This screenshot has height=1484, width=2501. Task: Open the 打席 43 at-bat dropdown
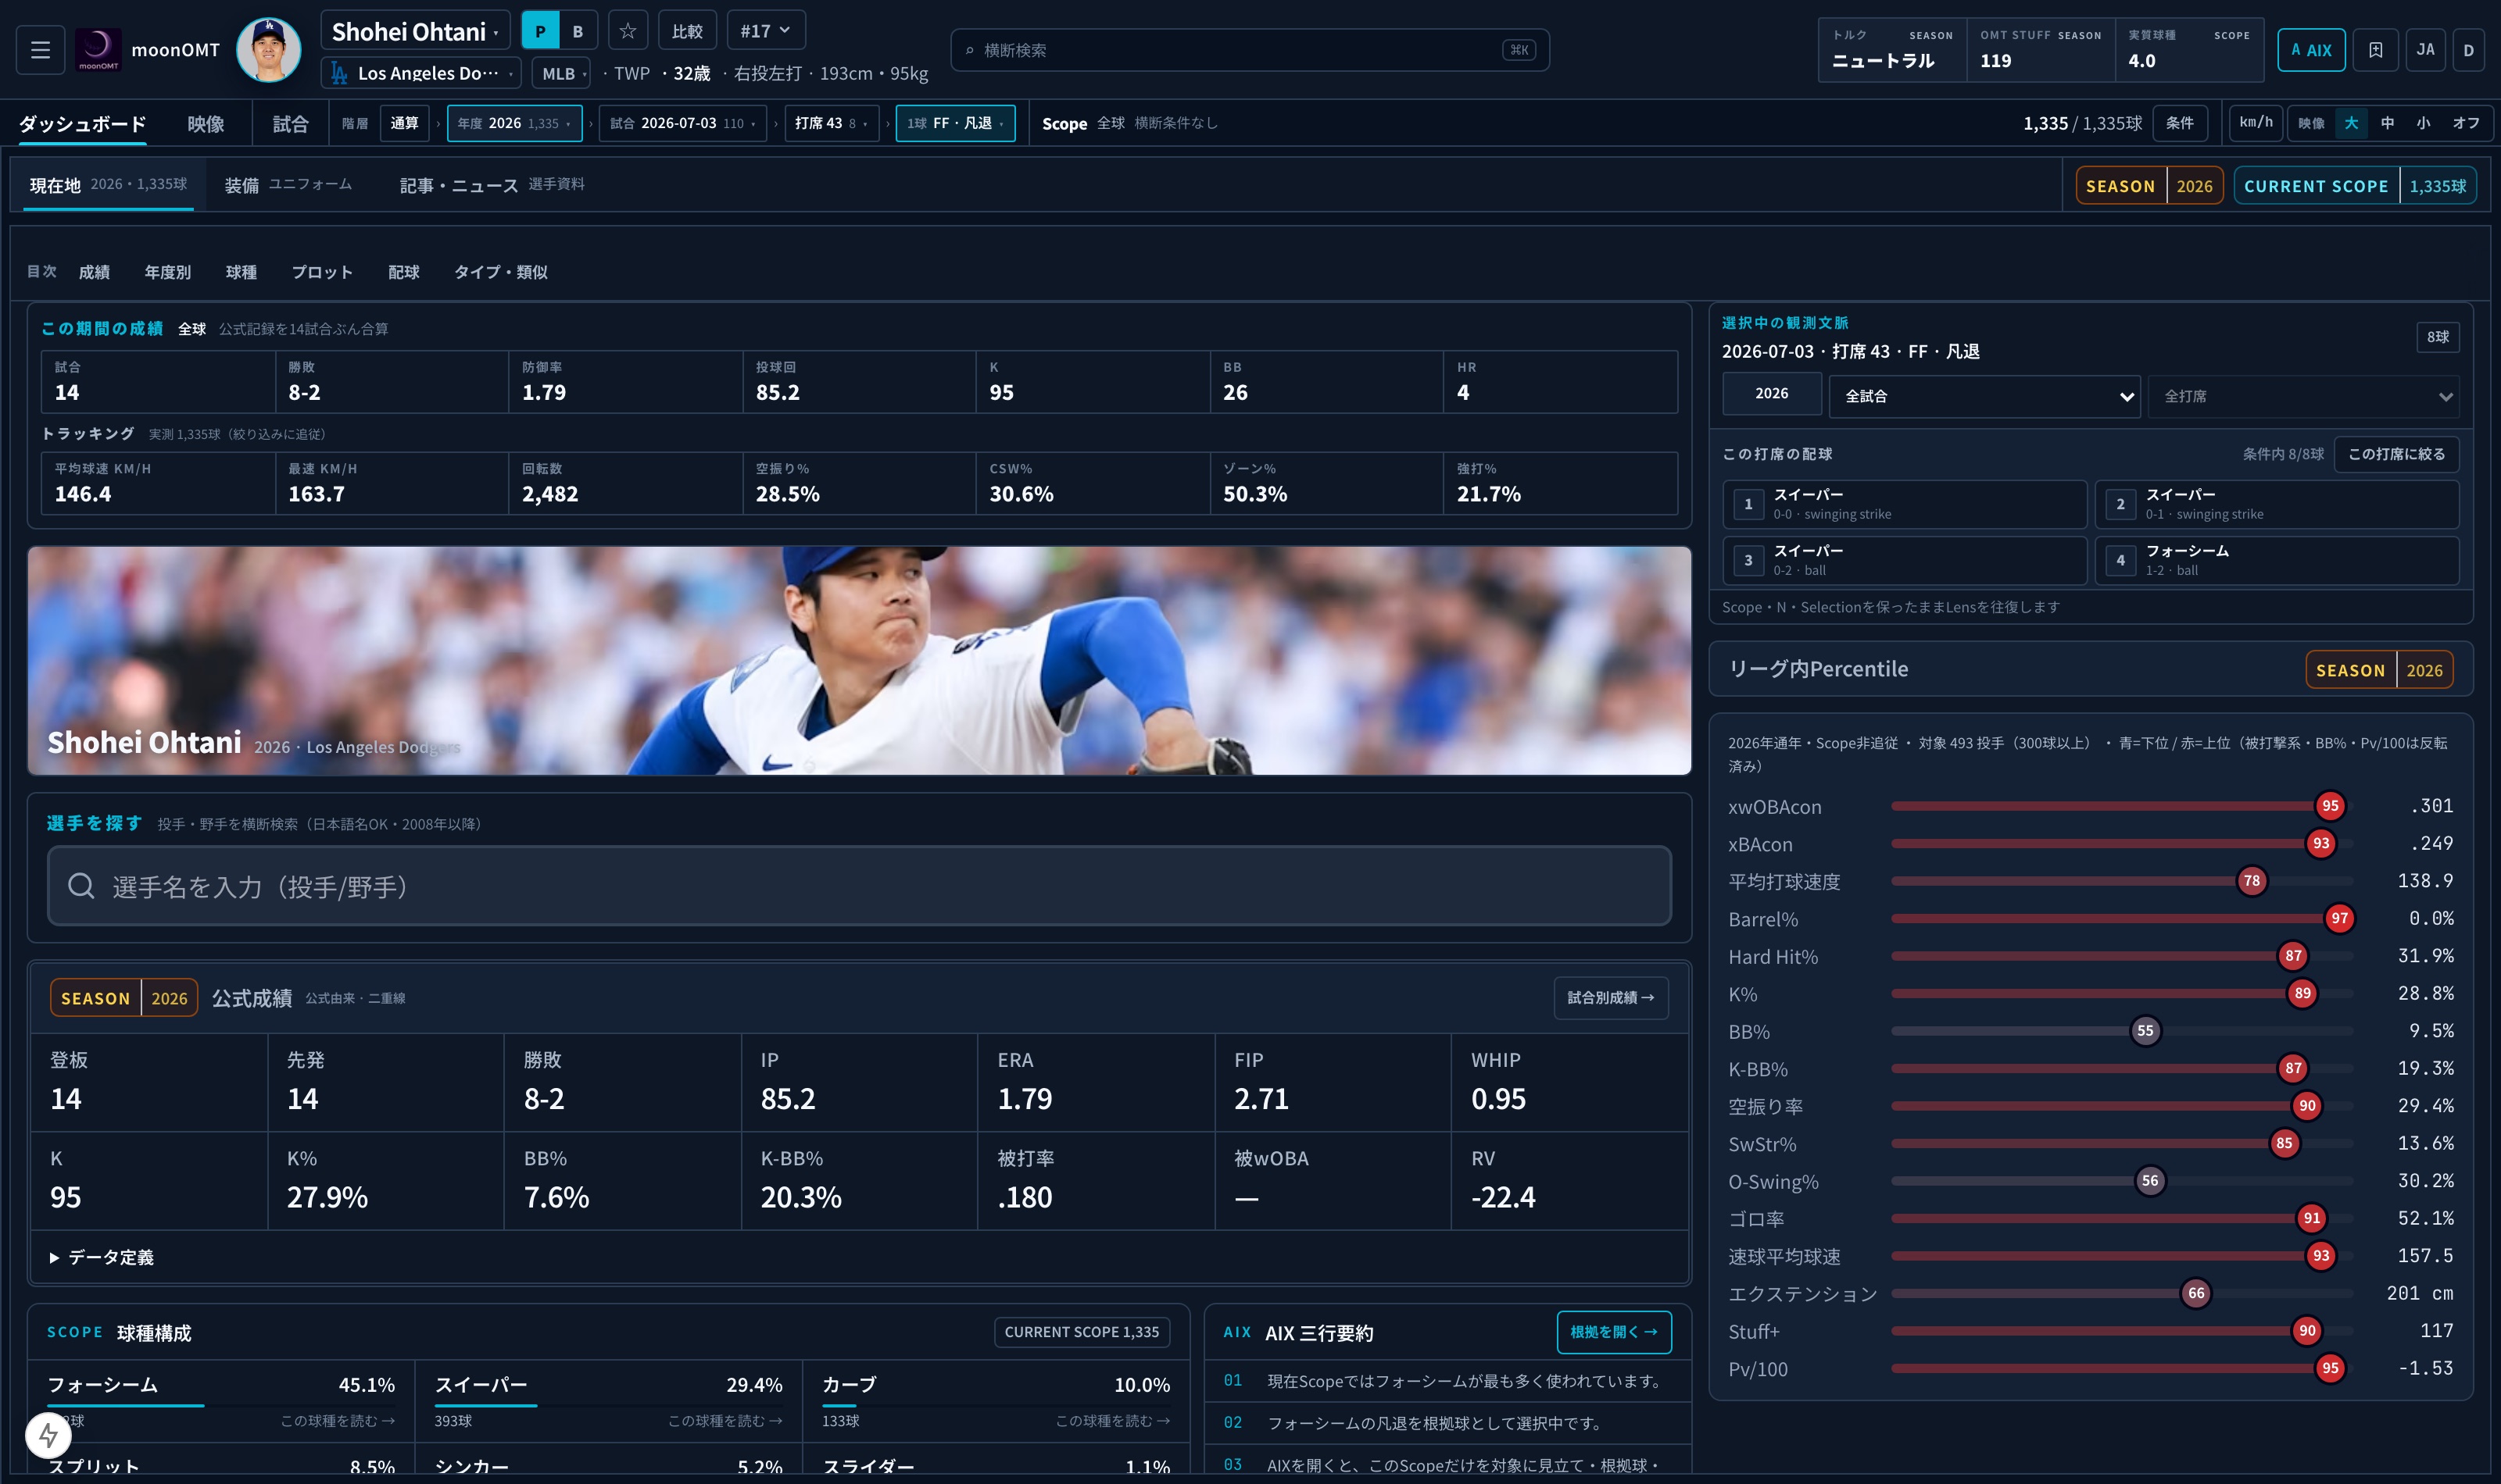point(832,123)
